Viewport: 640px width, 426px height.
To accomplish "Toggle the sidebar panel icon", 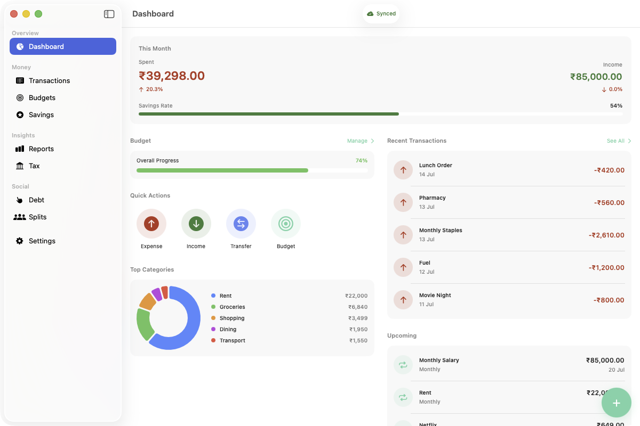I will click(x=109, y=14).
